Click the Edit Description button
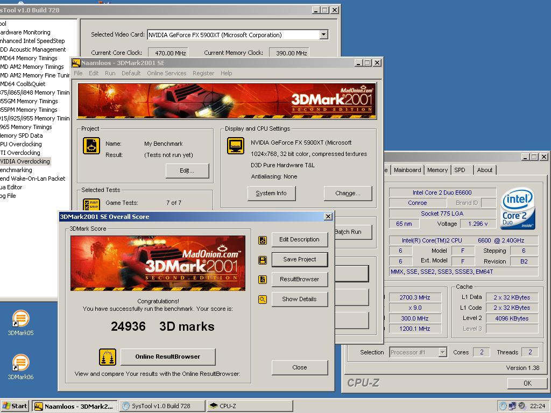Screen dimensions: 551x413 [x=299, y=239]
